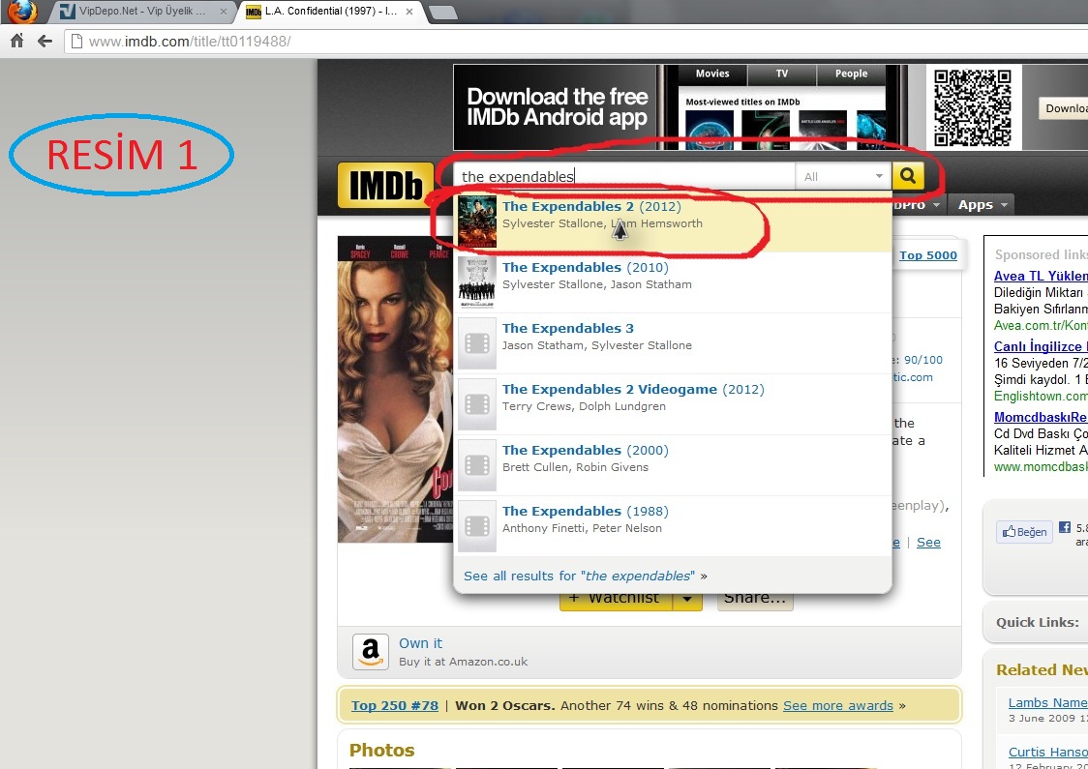Open the Avea TL Yükleme sponsored link
This screenshot has height=769, width=1088.
(1041, 276)
